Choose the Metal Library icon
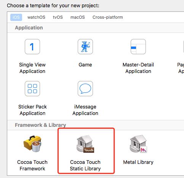 click(138, 144)
